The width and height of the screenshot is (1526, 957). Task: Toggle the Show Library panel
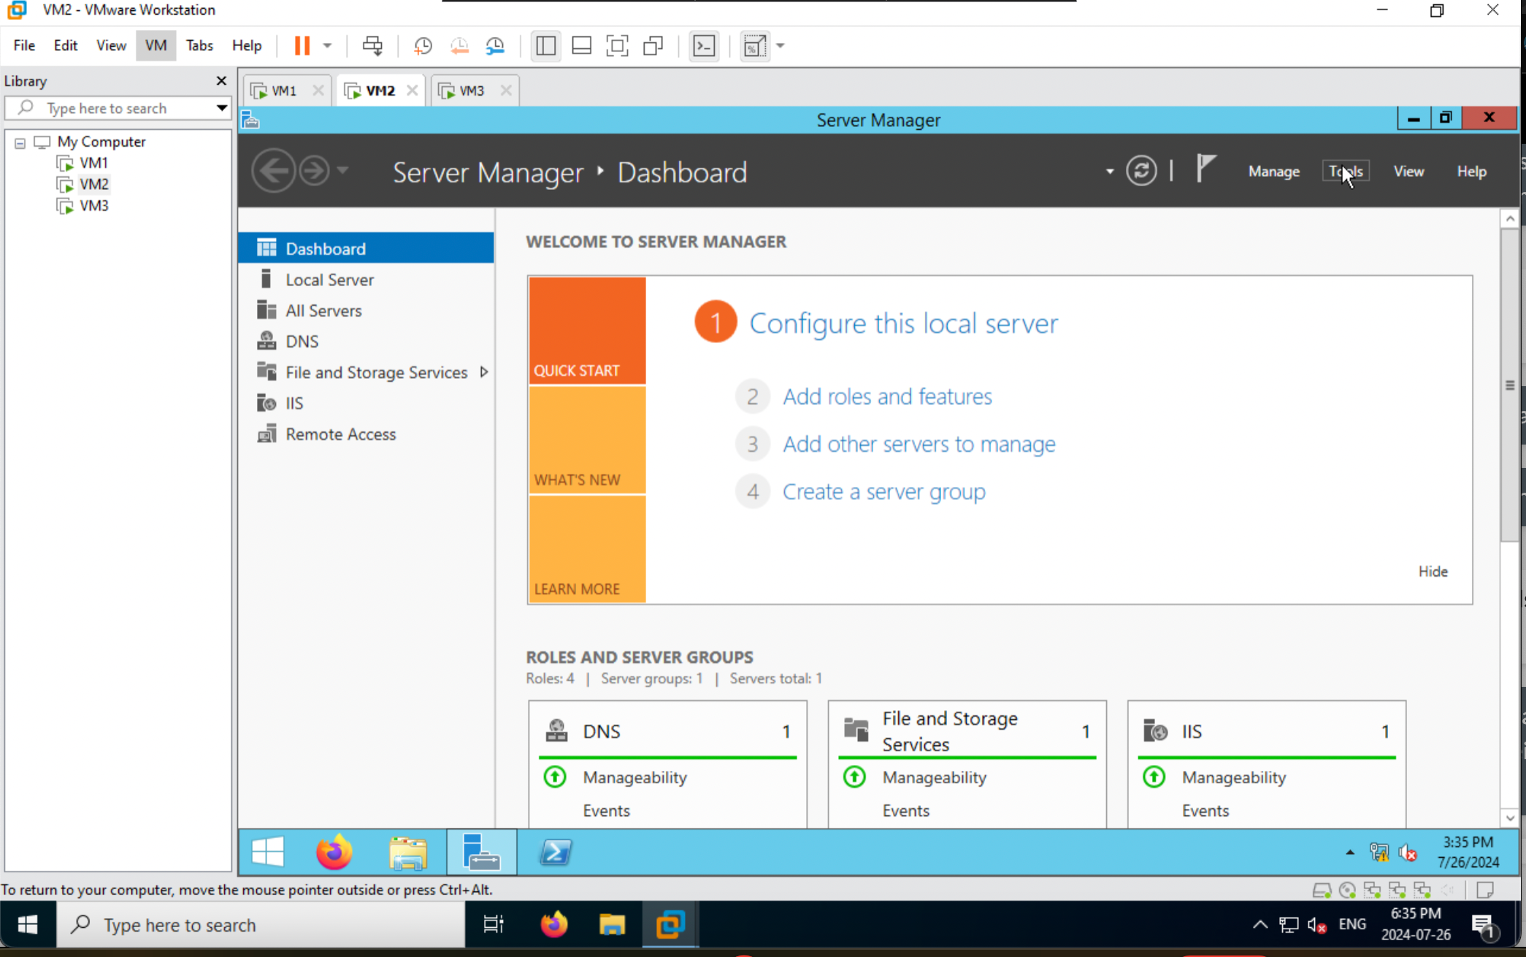545,45
